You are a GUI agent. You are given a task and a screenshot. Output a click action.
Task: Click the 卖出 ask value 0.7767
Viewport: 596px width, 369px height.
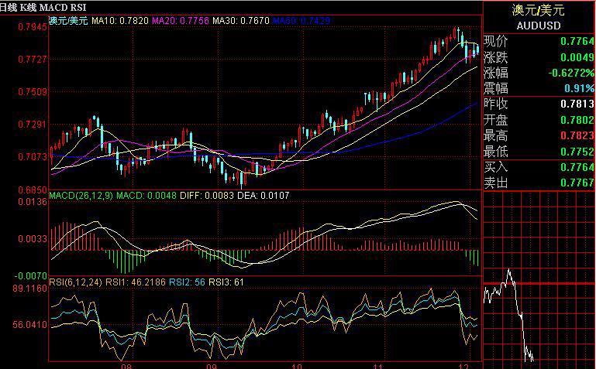(577, 183)
